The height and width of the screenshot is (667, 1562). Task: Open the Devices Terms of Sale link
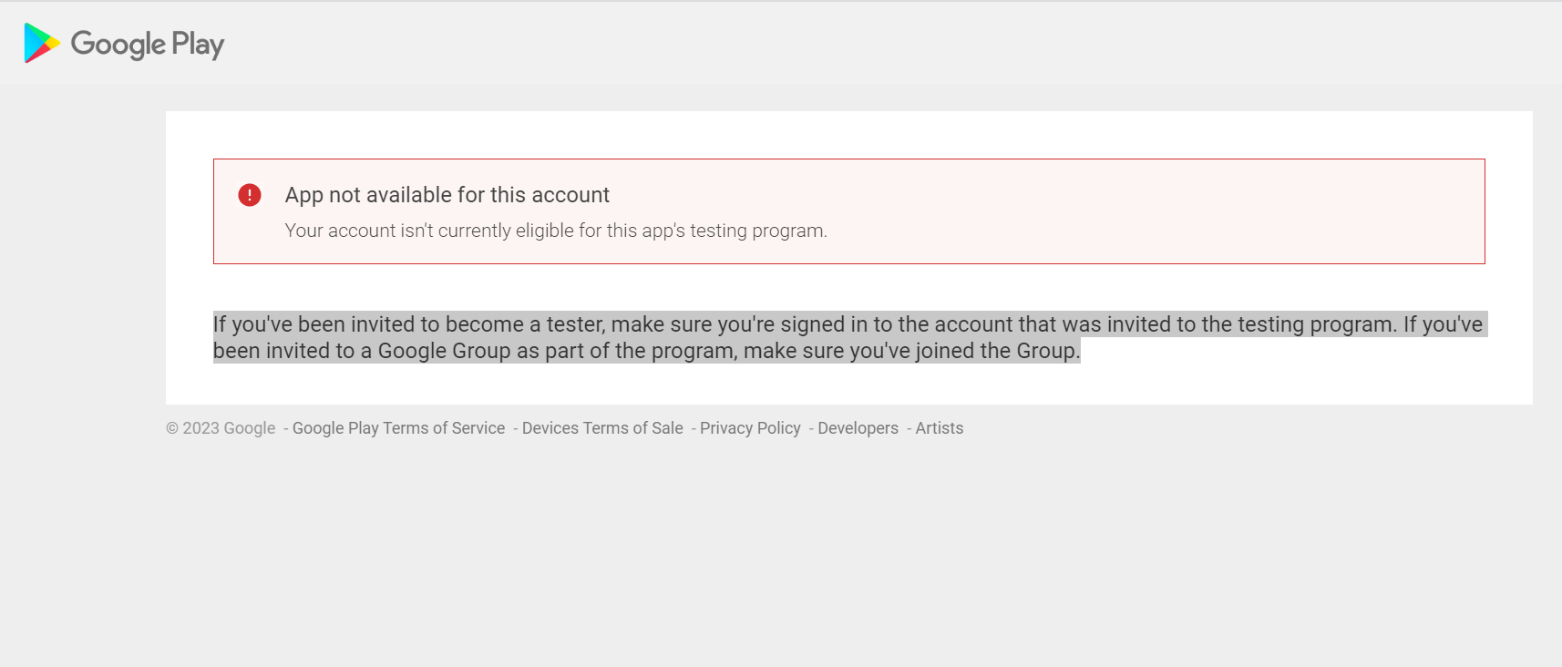[x=602, y=428]
